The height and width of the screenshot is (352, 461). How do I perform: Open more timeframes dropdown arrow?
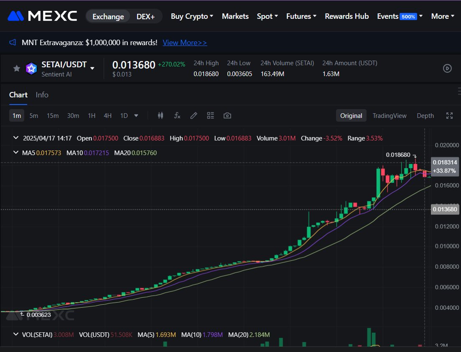(136, 115)
